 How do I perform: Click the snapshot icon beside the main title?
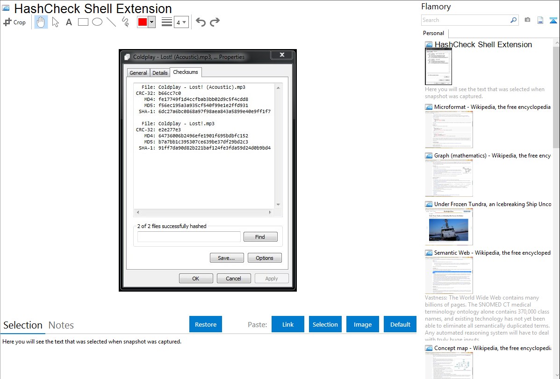(6, 8)
